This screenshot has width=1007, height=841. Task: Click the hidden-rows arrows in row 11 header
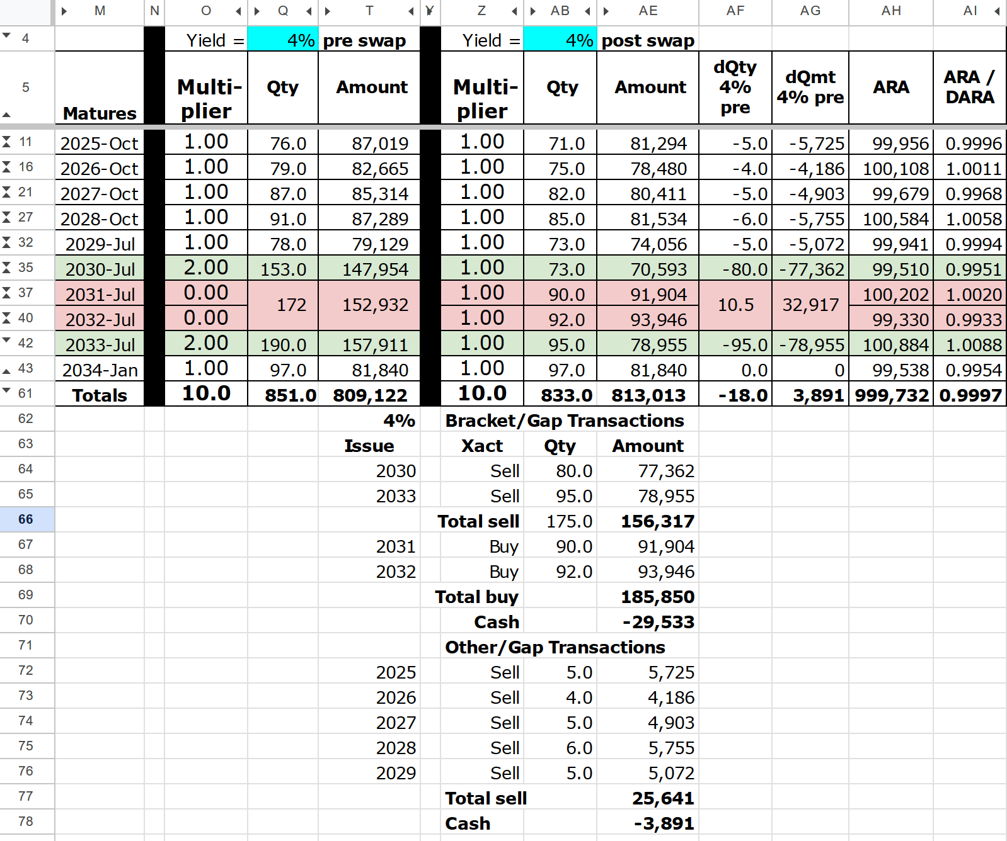click(7, 142)
